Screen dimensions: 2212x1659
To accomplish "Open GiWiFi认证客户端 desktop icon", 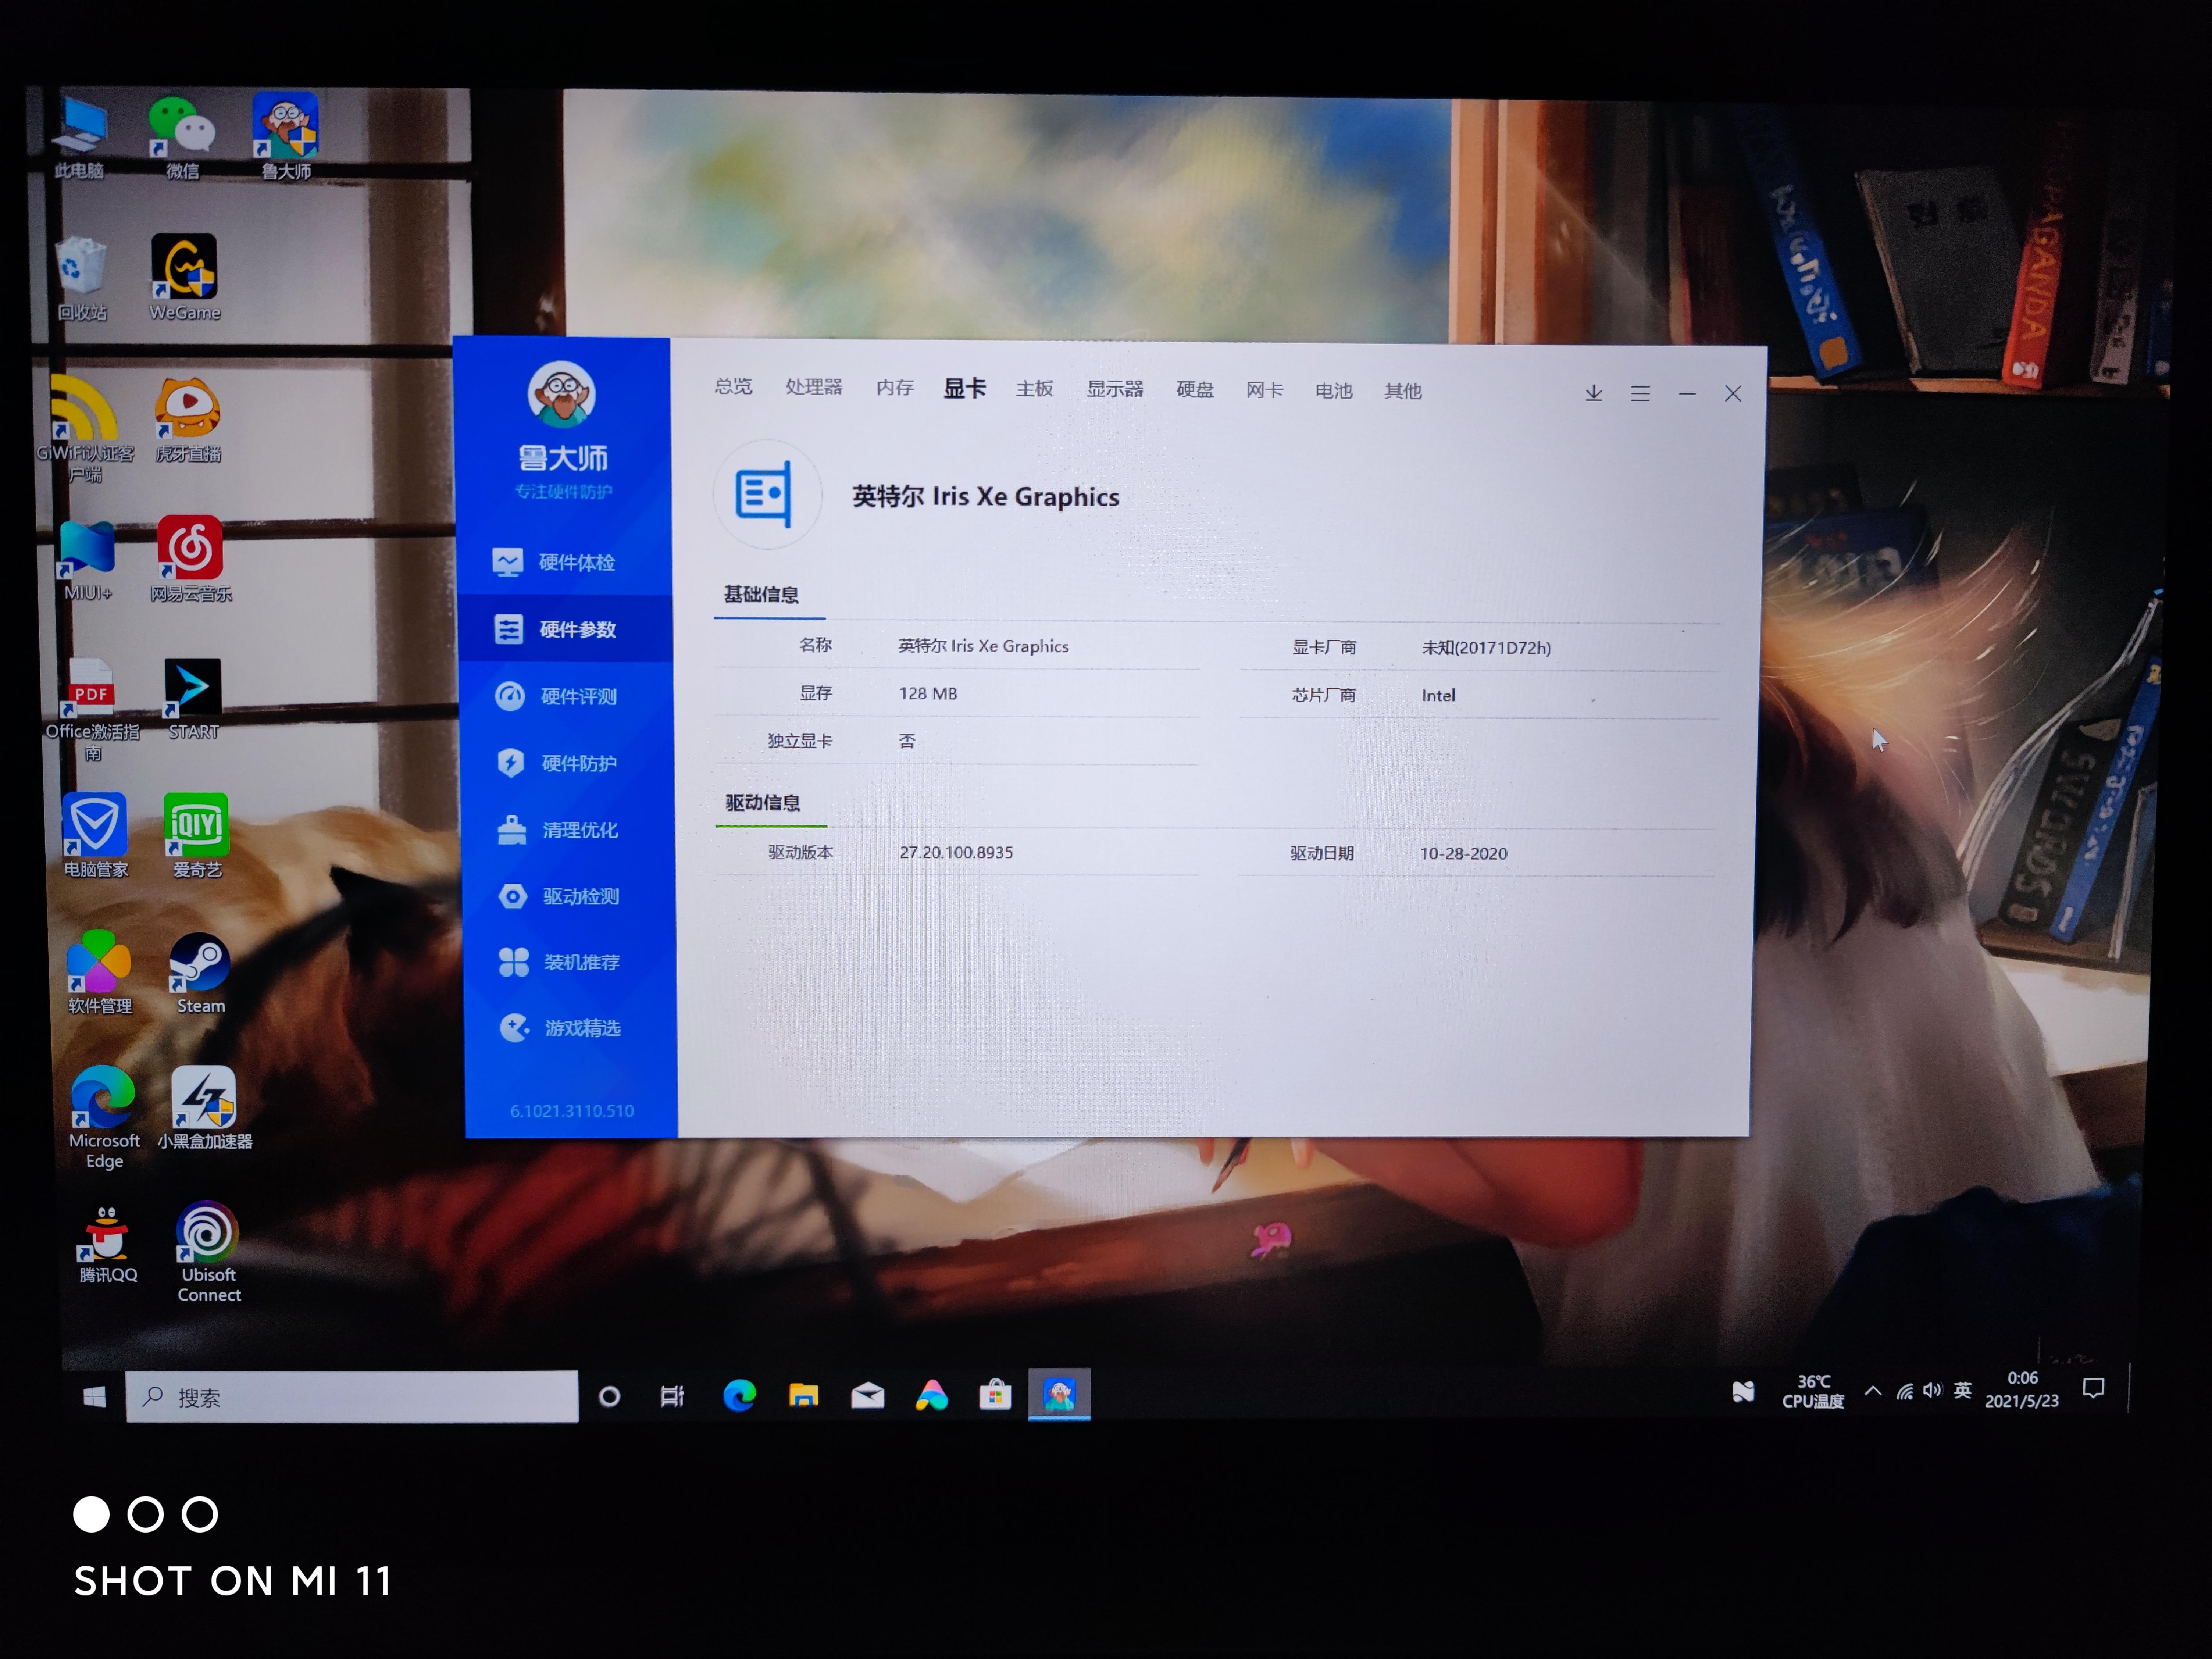I will tap(85, 430).
